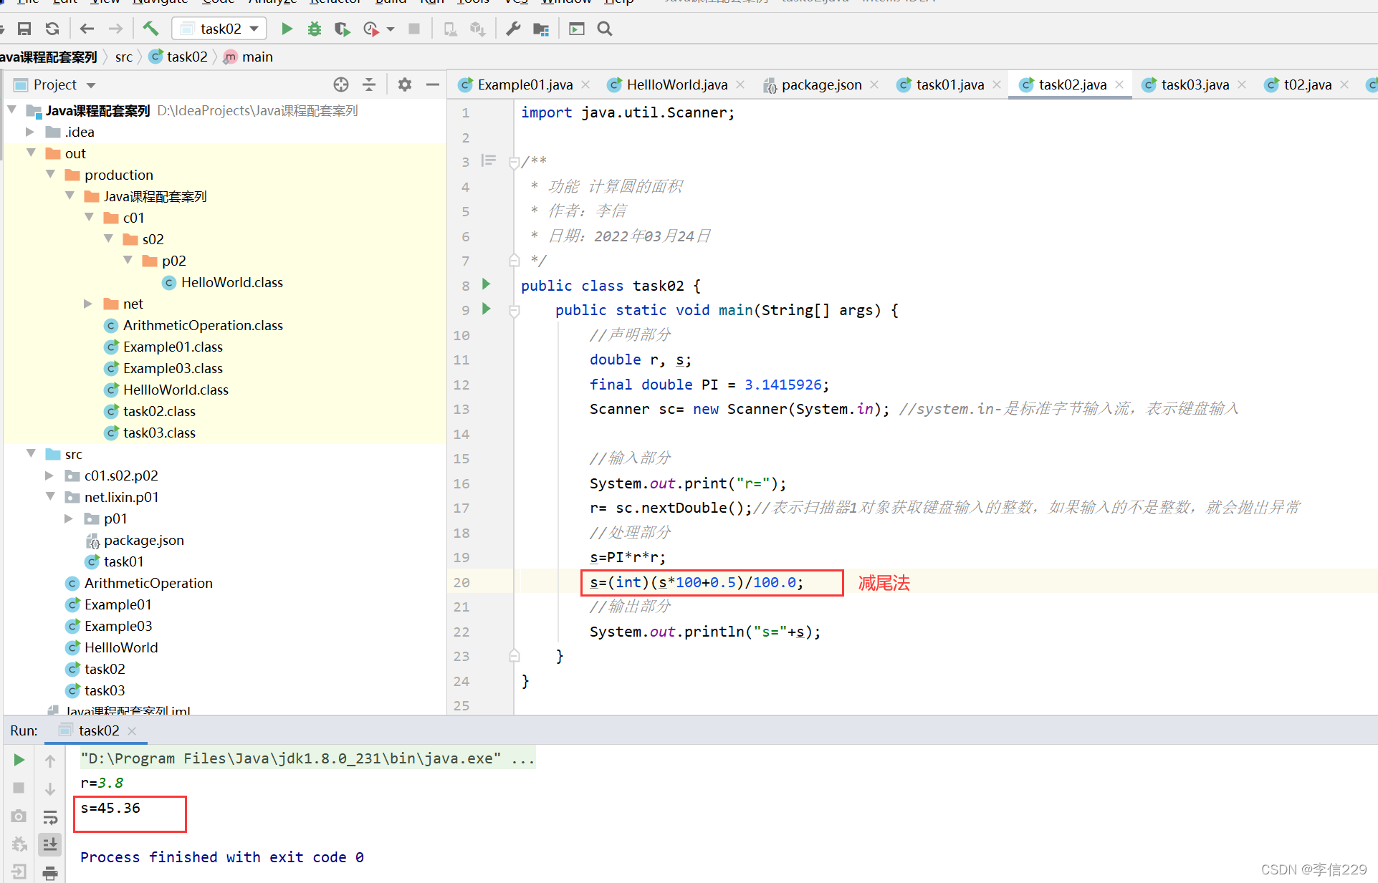Toggle scroll to end in Run console
Viewport: 1378px width, 883px height.
50,844
